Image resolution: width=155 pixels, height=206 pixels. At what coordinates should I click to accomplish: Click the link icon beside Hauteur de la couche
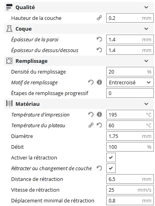tap(99, 18)
